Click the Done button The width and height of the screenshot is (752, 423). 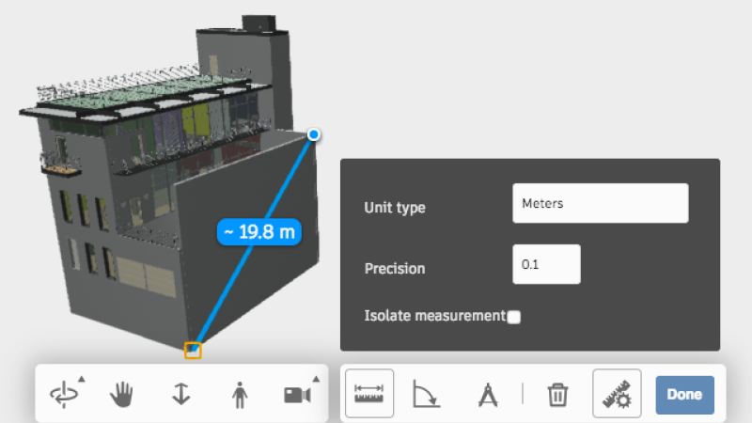(x=685, y=395)
